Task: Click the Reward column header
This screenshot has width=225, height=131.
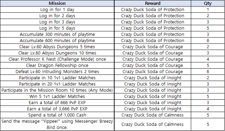Action: pos(153,3)
